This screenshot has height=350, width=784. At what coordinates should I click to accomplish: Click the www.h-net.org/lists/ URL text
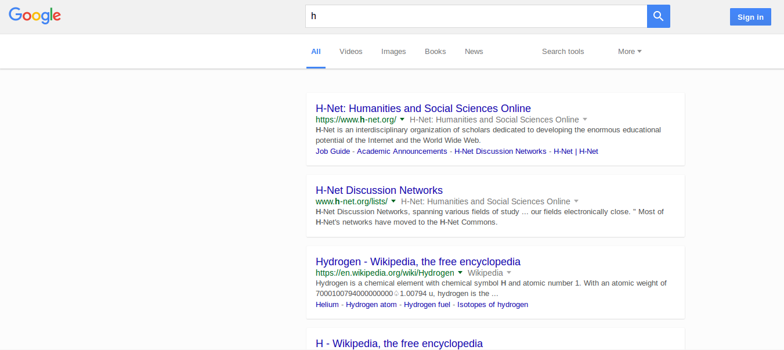(x=352, y=201)
